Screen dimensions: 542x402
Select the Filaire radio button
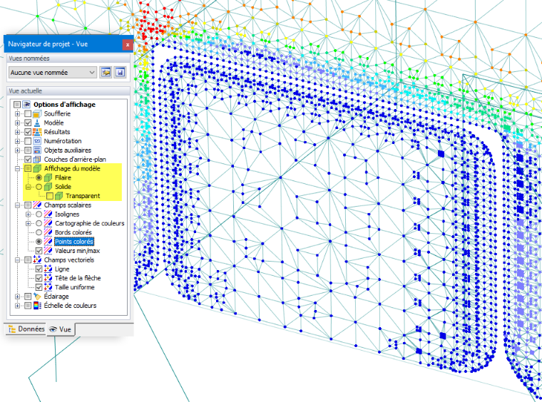39,177
